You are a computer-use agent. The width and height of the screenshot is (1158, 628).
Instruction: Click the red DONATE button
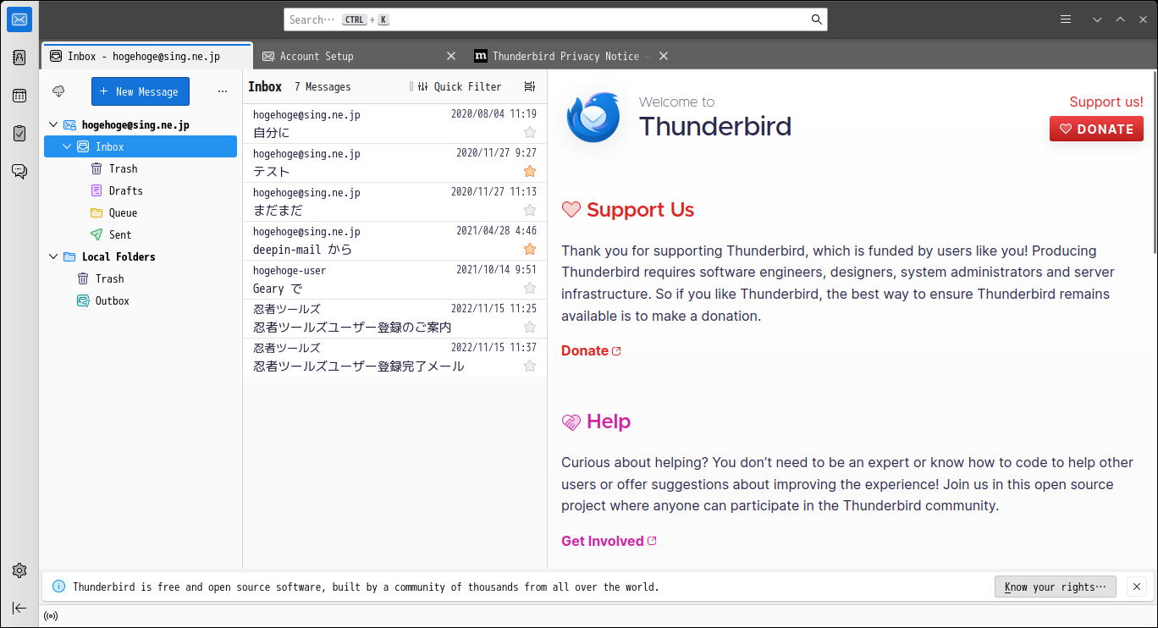coord(1096,129)
